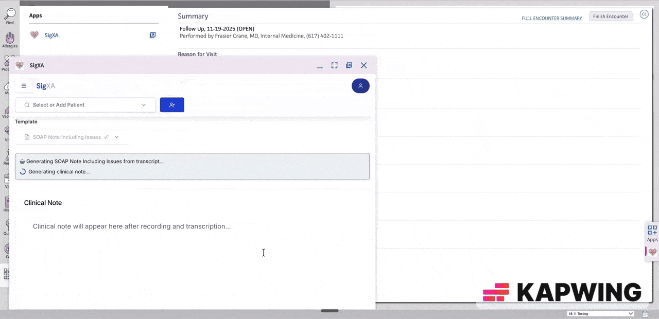Open the SigXA hamburger menu

tap(24, 85)
